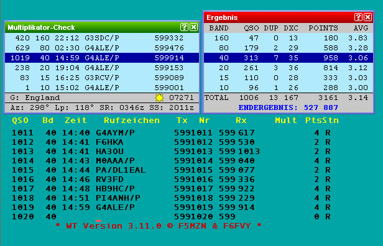Select log entry 1015 PA/DL1EAL
Image resolution: width=383 pixels, height=246 pixels.
171,170
